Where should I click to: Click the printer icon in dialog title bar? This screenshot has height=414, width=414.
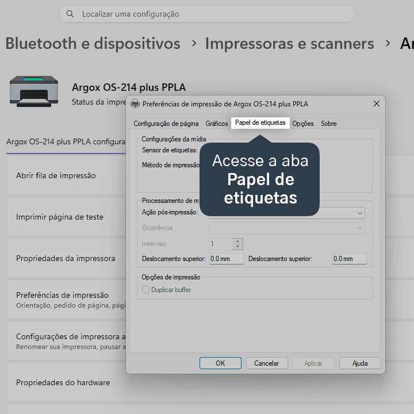(135, 103)
